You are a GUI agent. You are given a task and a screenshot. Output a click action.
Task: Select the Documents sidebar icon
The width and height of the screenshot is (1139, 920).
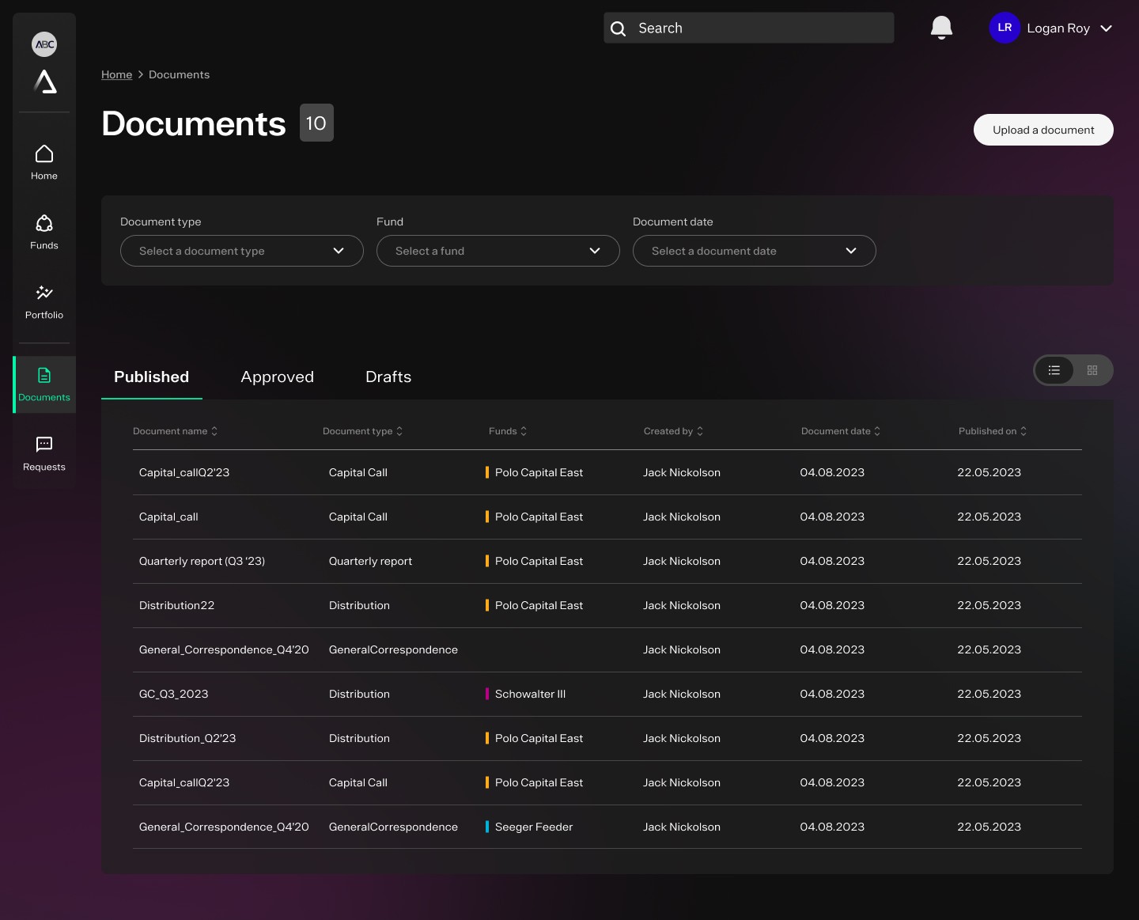pyautogui.click(x=44, y=376)
